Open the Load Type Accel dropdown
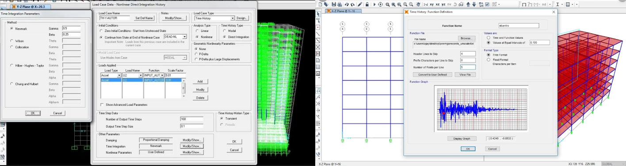626x166 pixels. pyautogui.click(x=119, y=75)
